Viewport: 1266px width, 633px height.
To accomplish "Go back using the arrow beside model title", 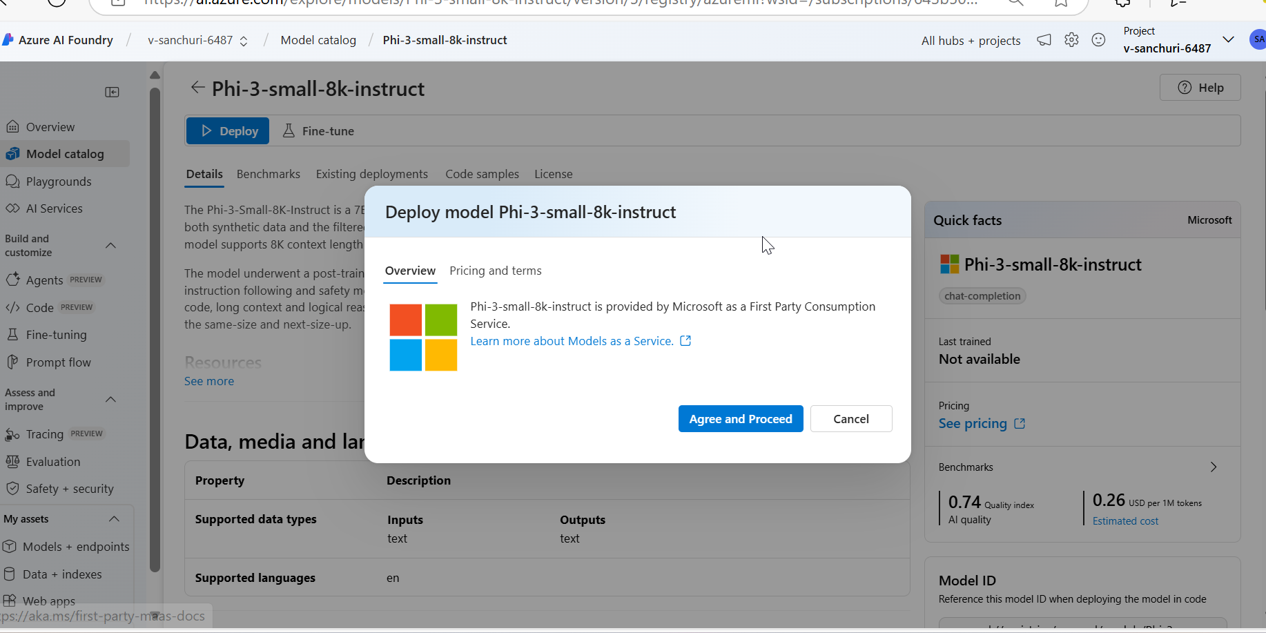I will click(x=197, y=88).
